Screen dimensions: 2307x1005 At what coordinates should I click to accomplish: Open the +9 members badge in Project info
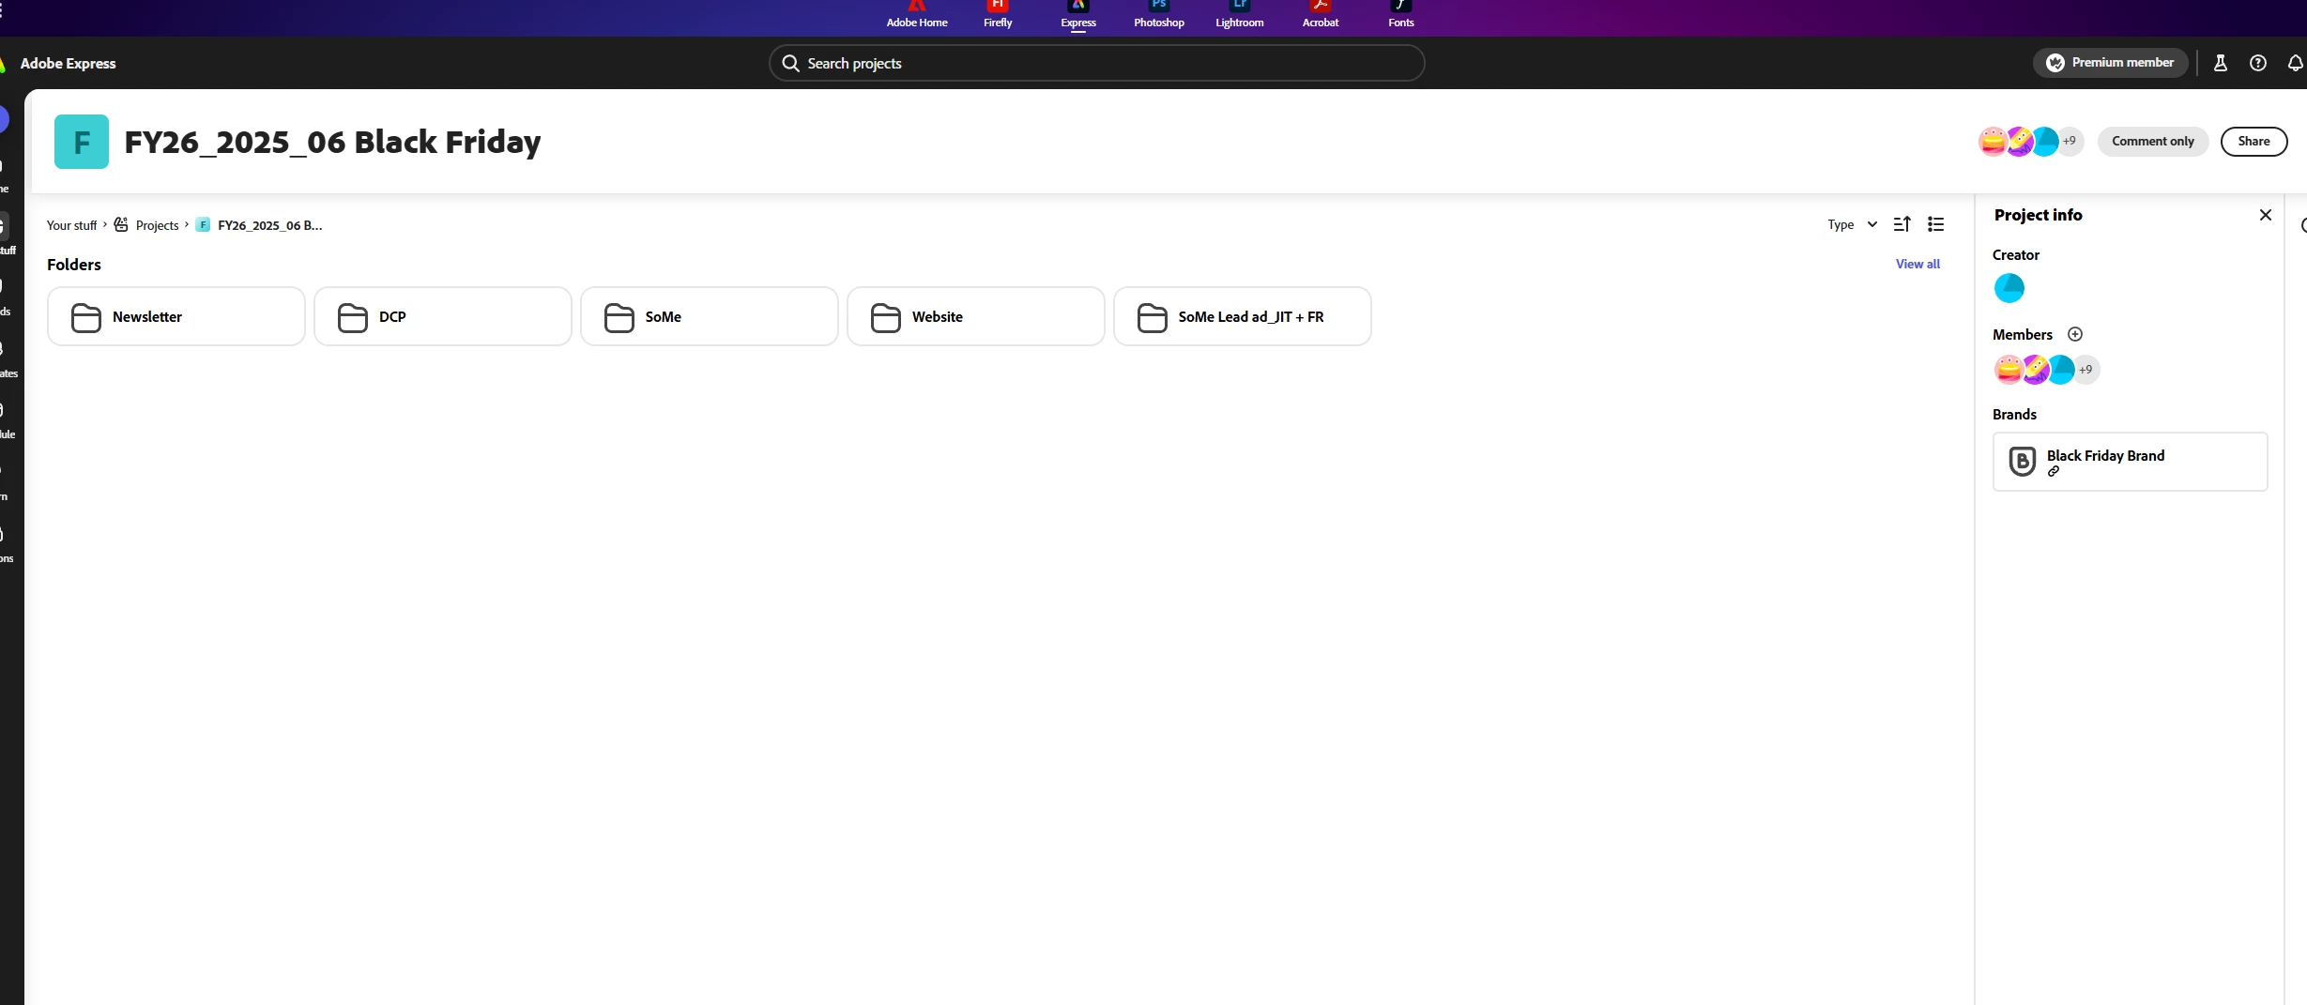[2085, 370]
